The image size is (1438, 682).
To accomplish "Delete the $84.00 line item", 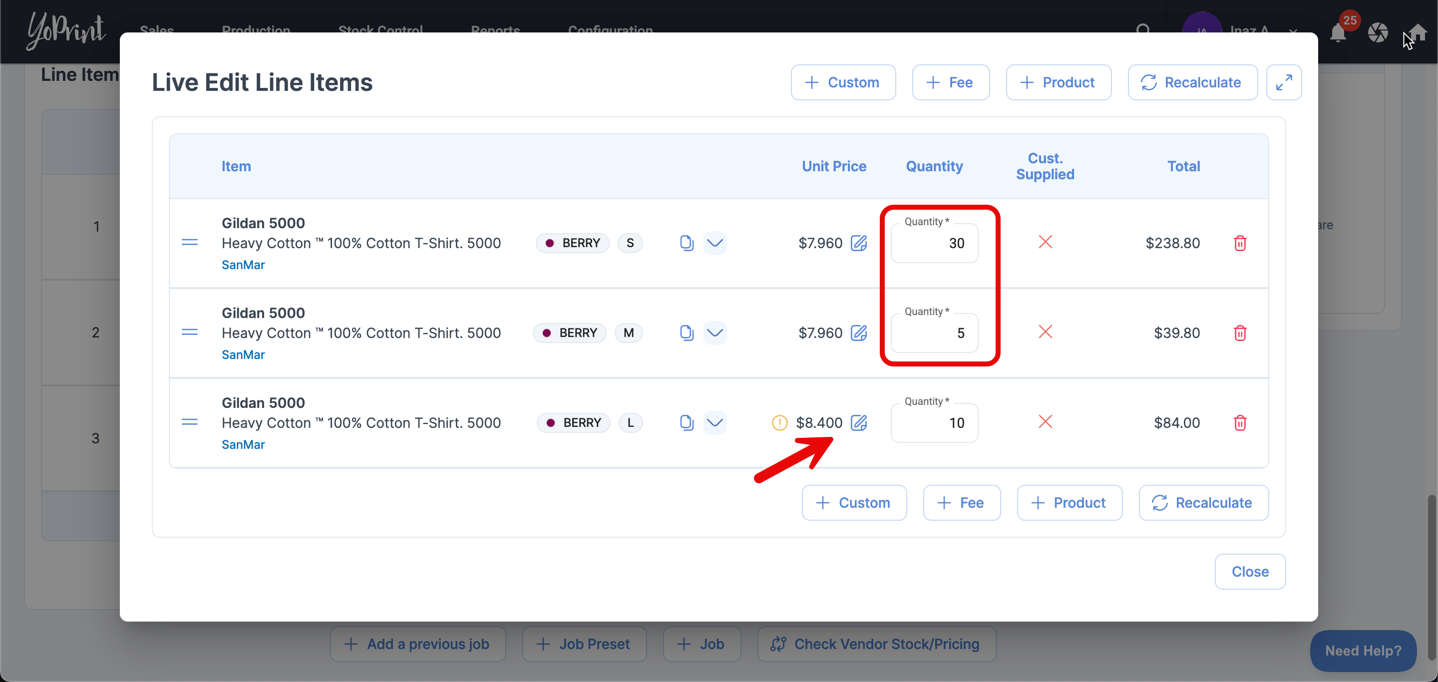I will click(1240, 422).
